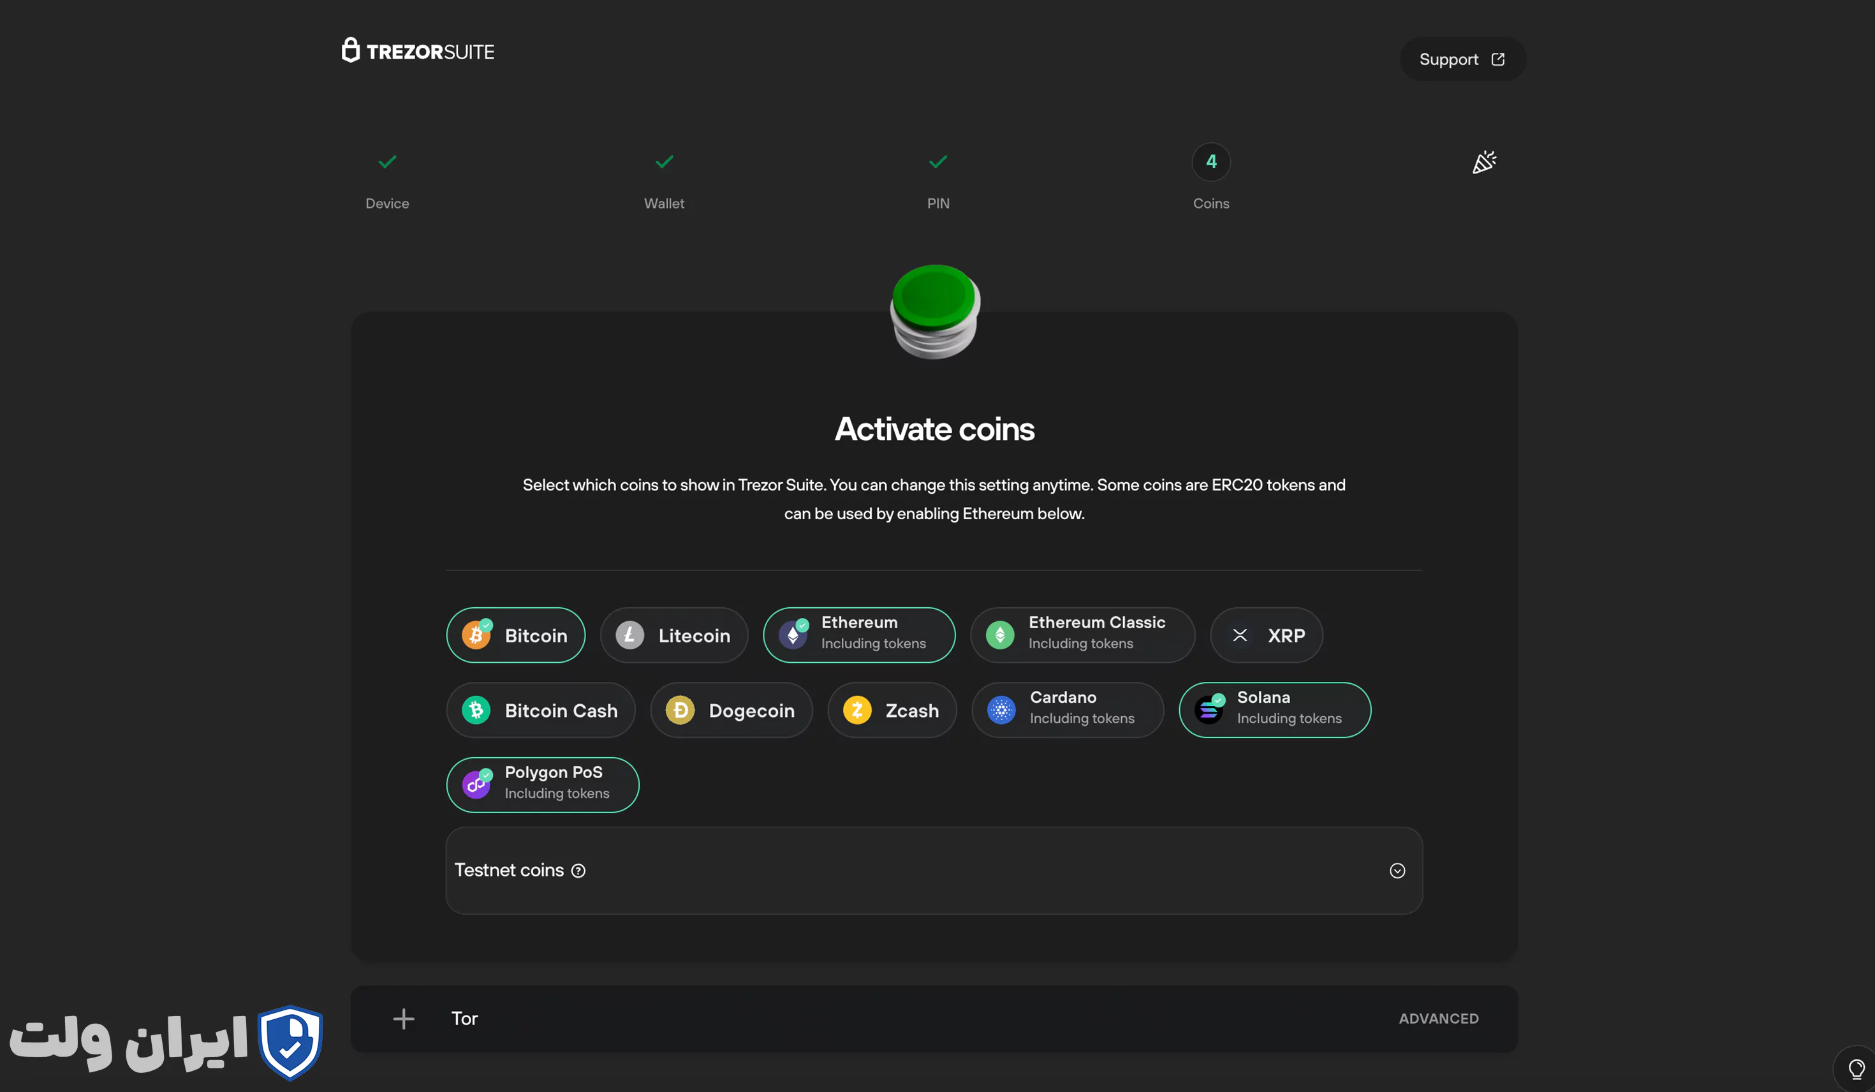Disable the Bitcoin coin
The height and width of the screenshot is (1092, 1875).
(x=515, y=635)
